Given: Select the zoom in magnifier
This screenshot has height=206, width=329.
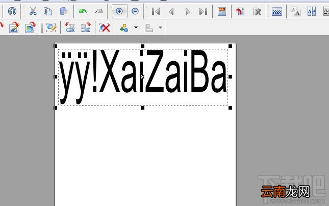Looking at the screenshot, I should [x=119, y=11].
